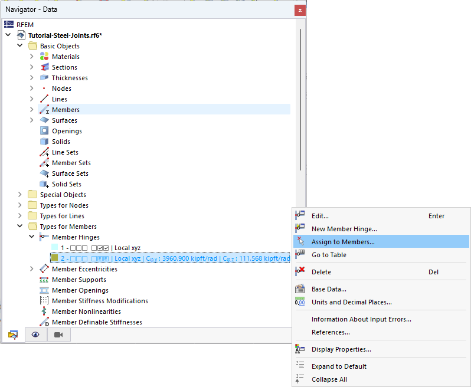Open the Navigator Data tab icon
This screenshot has height=387, width=471.
(x=13, y=334)
